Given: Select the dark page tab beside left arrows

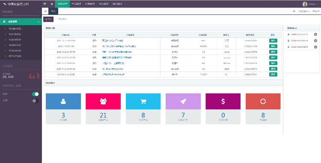Looking at the screenshot, I should click(x=53, y=11).
